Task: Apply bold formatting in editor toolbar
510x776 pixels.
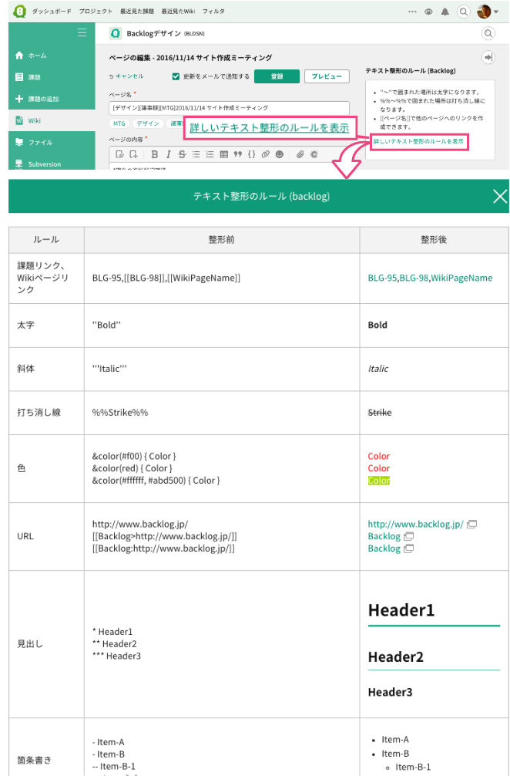Action: click(x=155, y=154)
